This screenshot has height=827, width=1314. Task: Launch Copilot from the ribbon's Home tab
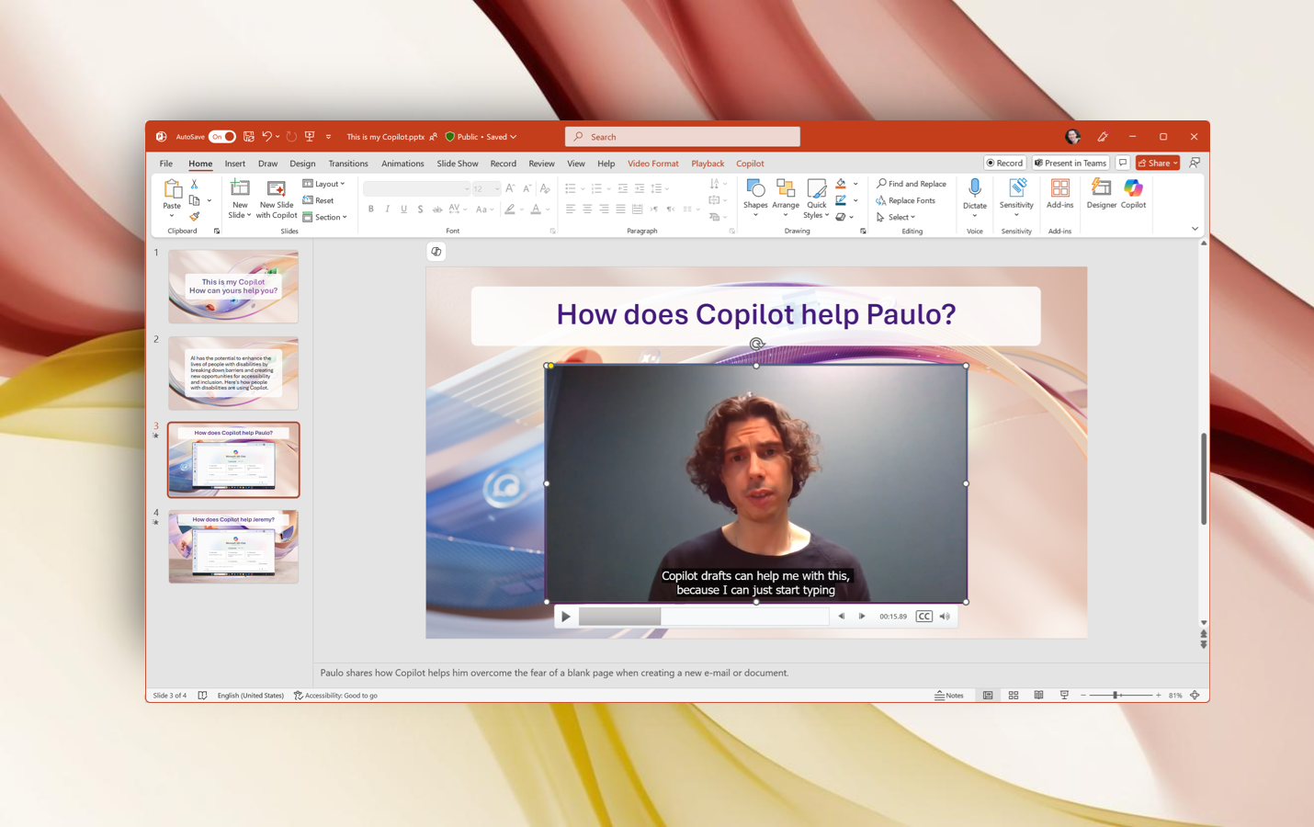(1133, 194)
